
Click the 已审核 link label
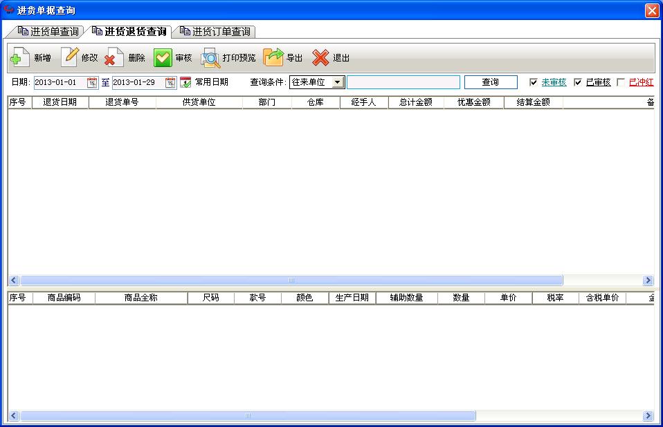pyautogui.click(x=598, y=82)
